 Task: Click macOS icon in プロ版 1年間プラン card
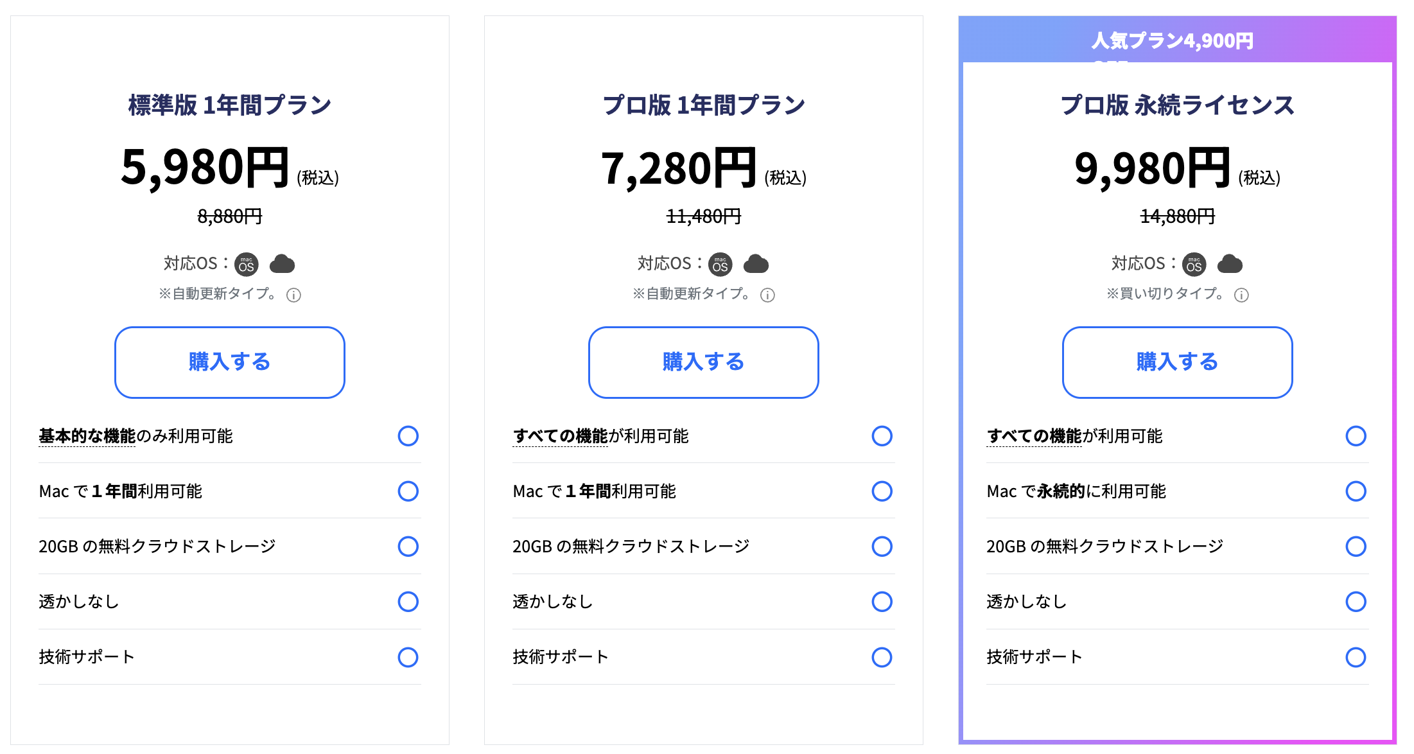pos(720,264)
